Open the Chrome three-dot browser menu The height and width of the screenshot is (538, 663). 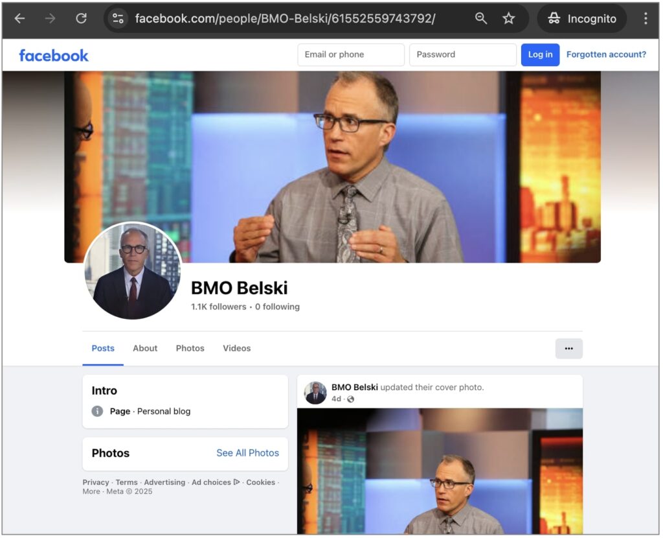646,18
